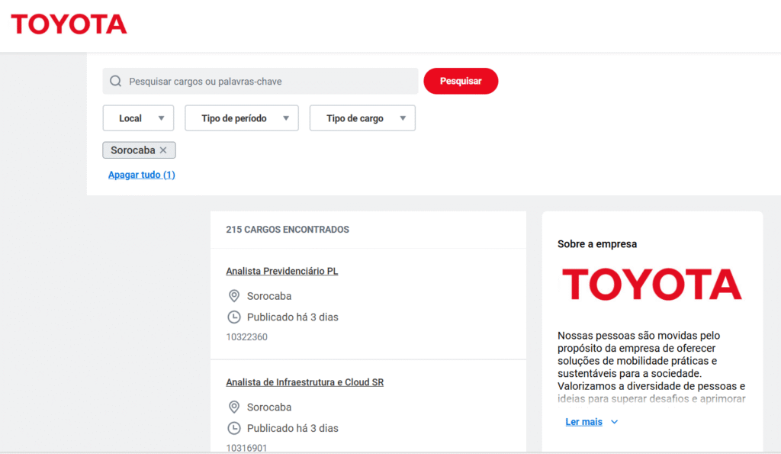Viewport: 781px width, 454px height.
Task: Open the Tipo de cargo dropdown
Action: click(x=362, y=118)
